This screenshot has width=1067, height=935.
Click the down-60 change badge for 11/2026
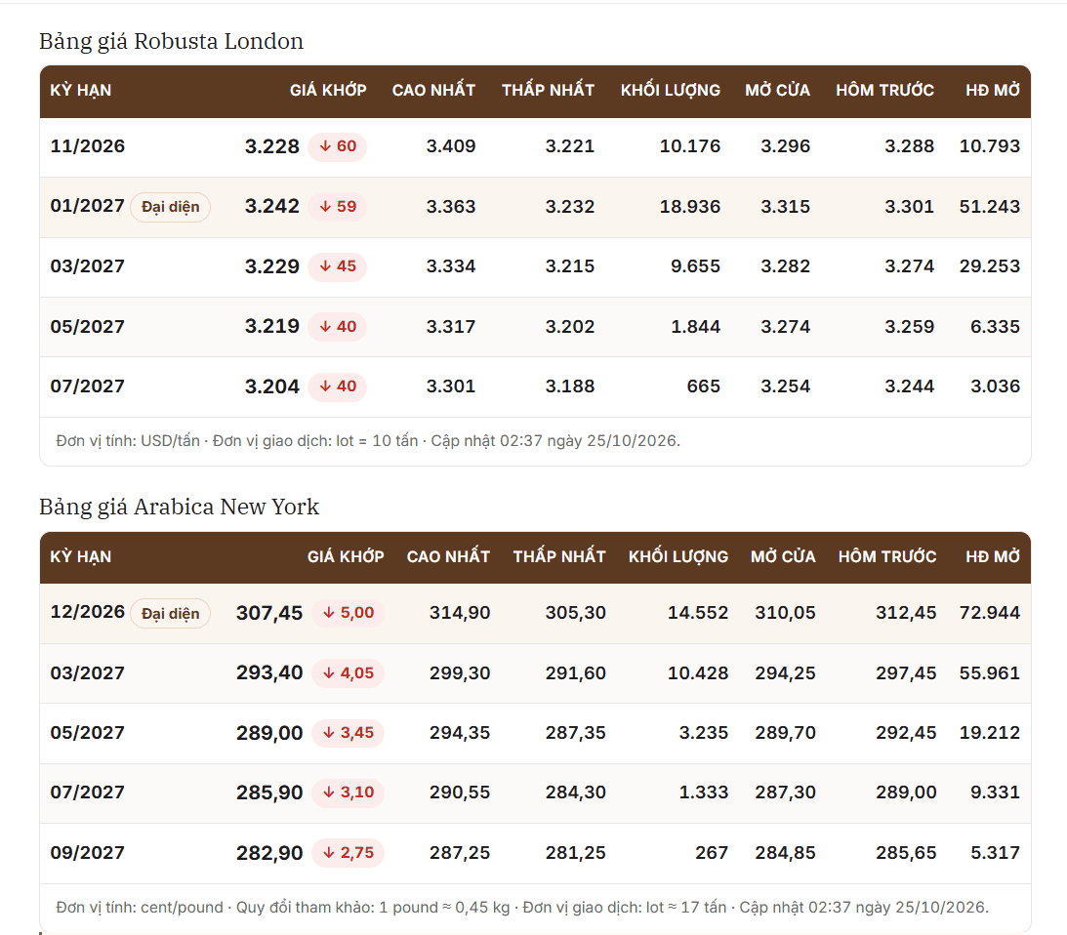(x=338, y=146)
